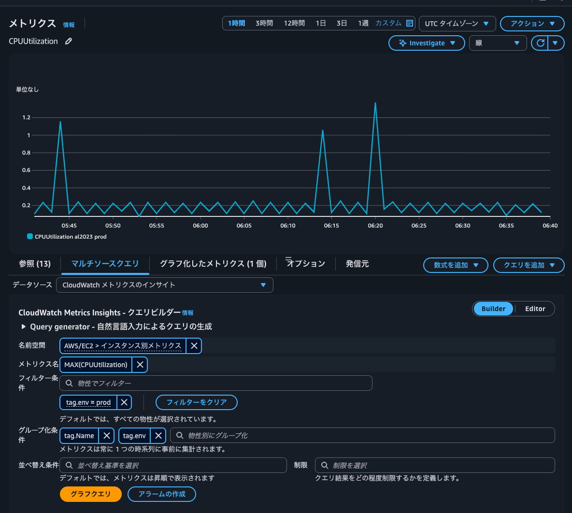Open the UTC タイムゾーン dropdown
572x513 pixels.
coord(457,23)
